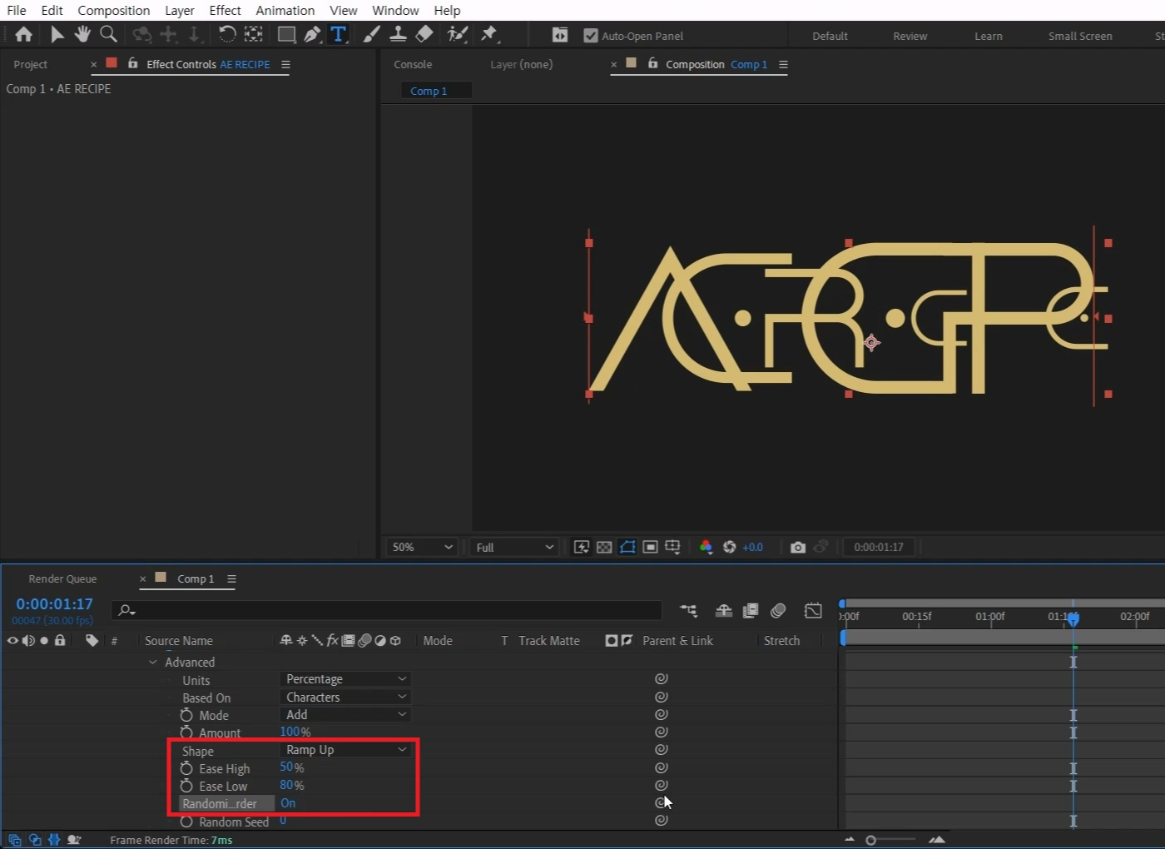Take a snapshot with the camera icon
1165x849 pixels.
tap(798, 547)
